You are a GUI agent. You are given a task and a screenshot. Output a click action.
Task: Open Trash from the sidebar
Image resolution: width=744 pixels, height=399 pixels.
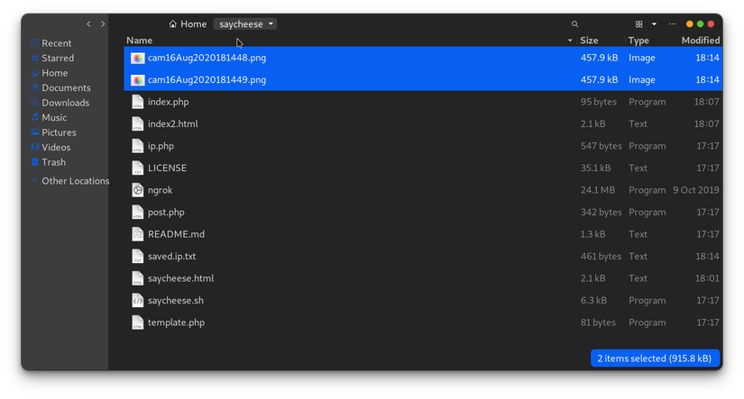tap(53, 162)
